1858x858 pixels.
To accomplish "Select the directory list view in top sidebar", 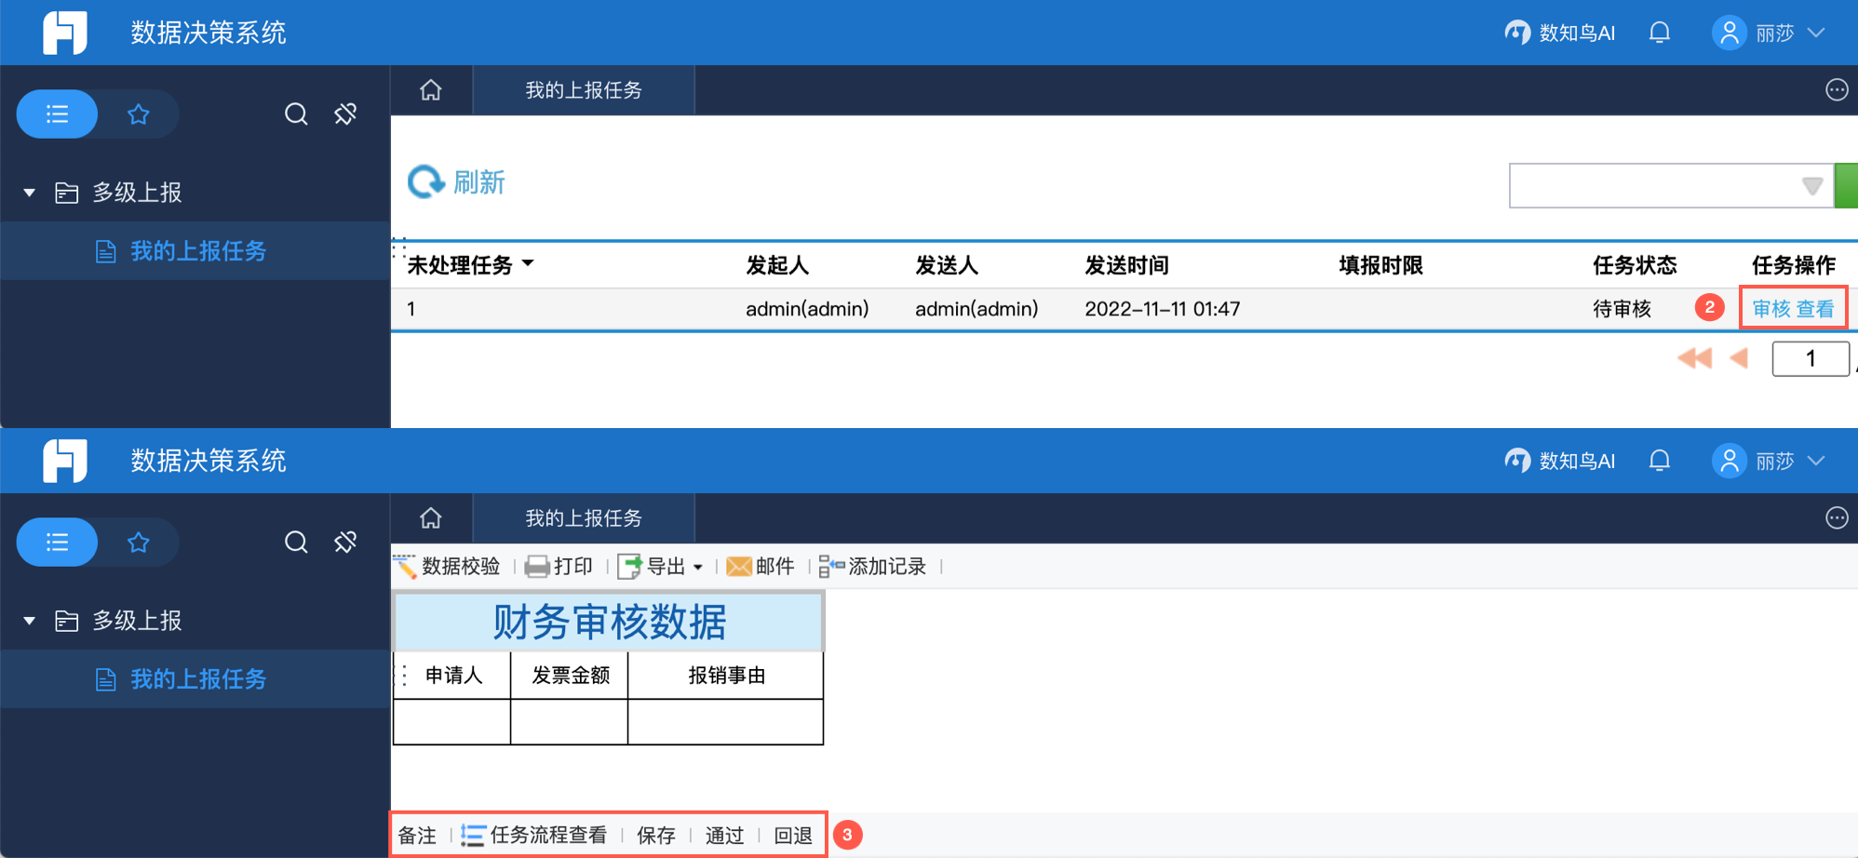I will (x=57, y=114).
